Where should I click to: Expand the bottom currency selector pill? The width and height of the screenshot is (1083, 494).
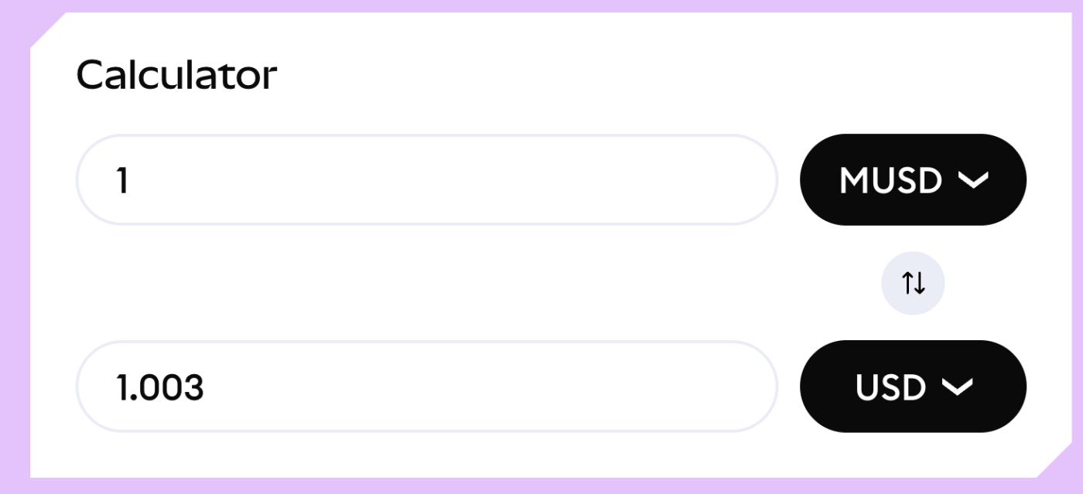pyautogui.click(x=913, y=386)
